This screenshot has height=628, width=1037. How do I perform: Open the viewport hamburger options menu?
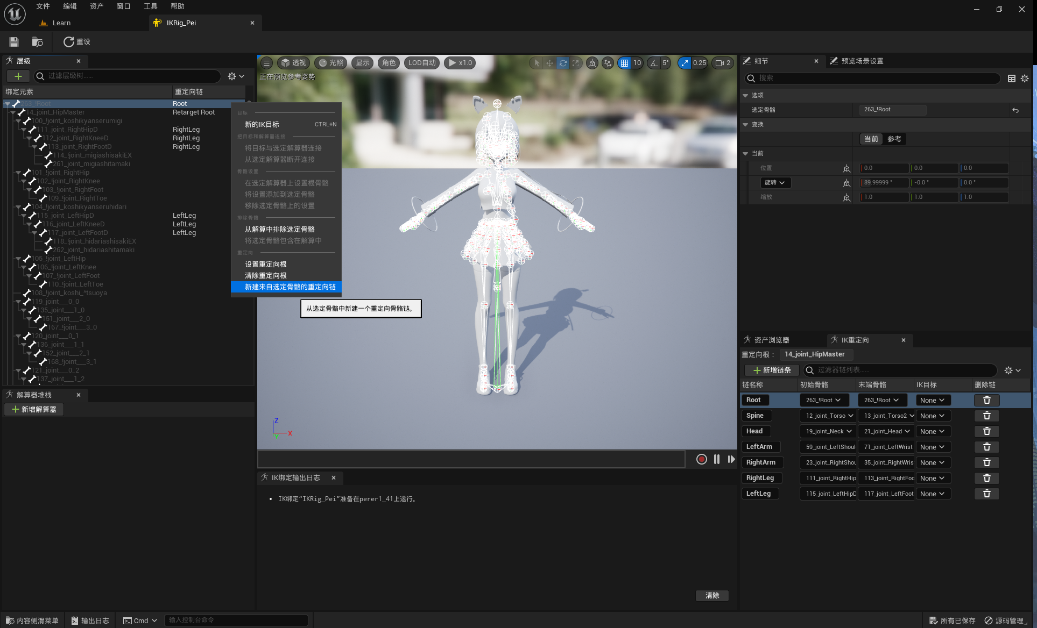(266, 63)
